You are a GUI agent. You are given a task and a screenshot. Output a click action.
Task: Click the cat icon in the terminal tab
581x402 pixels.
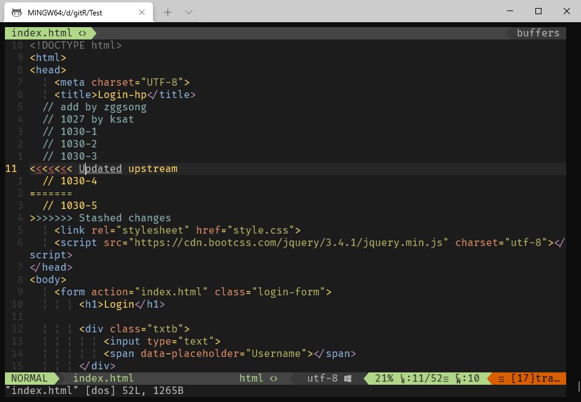pyautogui.click(x=17, y=12)
